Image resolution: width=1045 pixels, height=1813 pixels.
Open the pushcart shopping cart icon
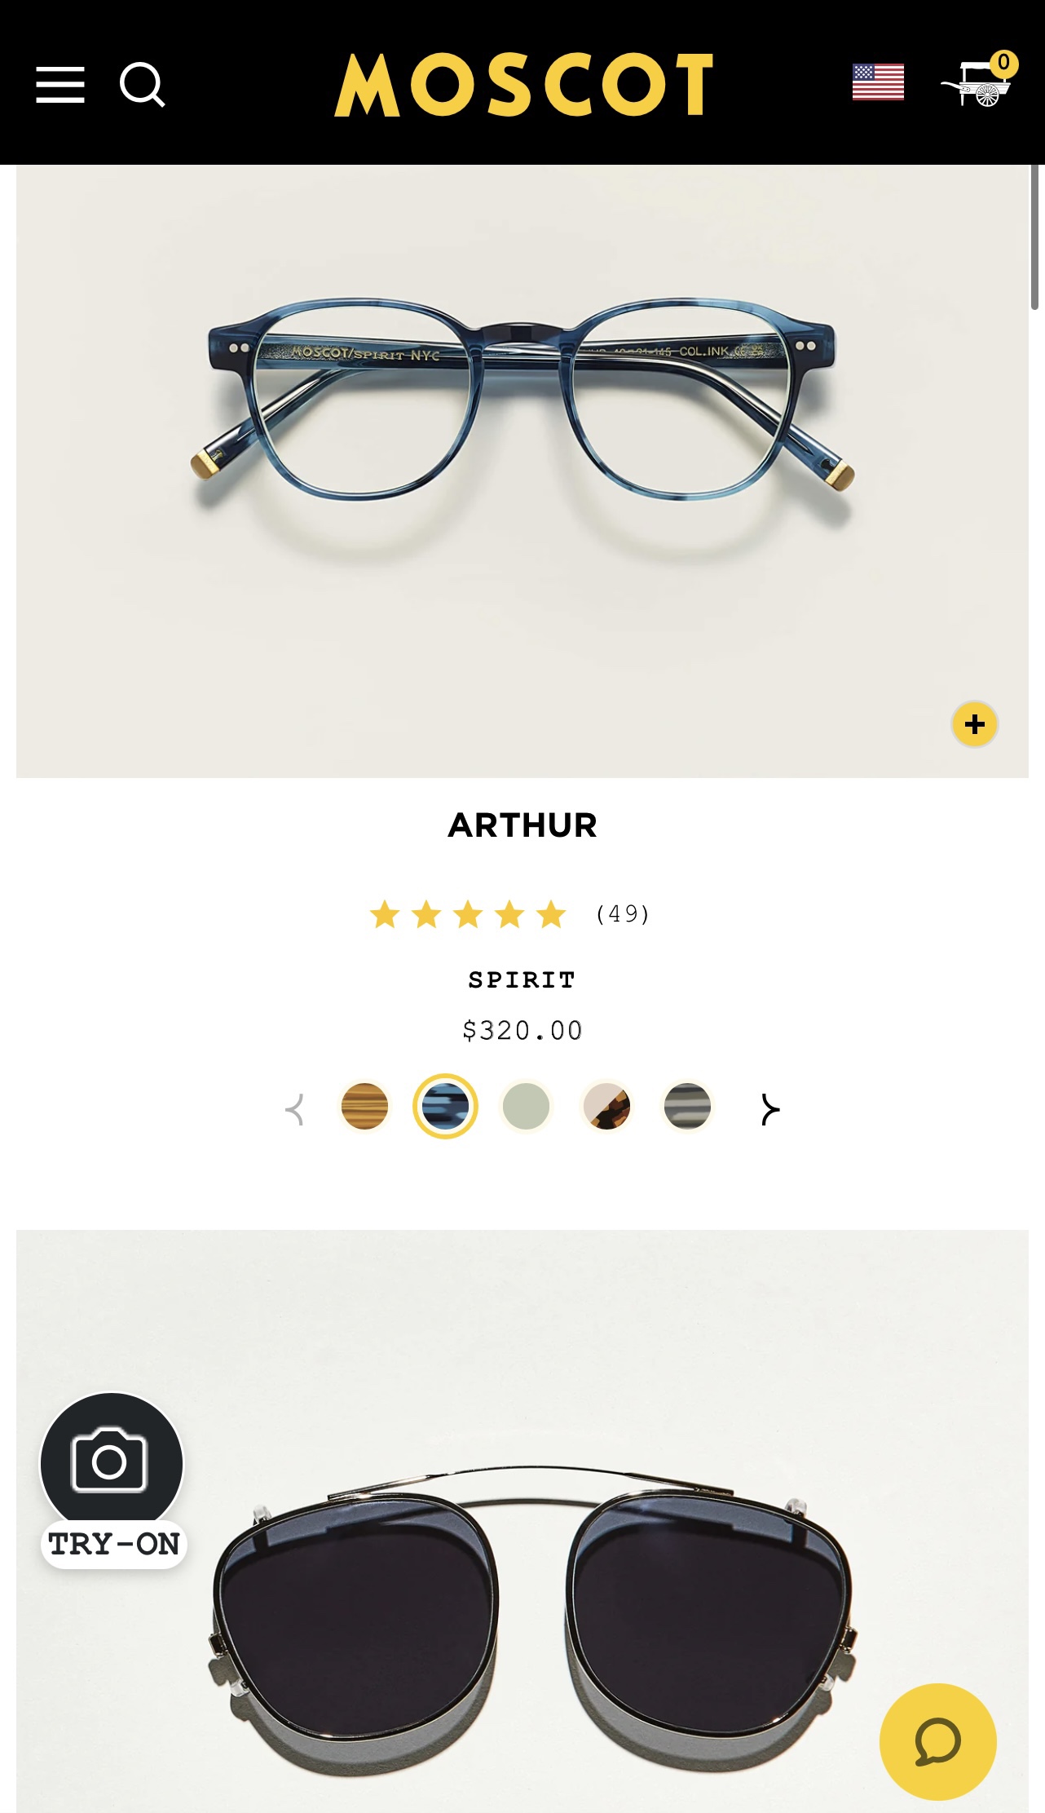tap(978, 82)
